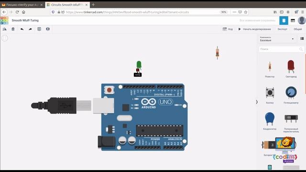306x172 pixels.
Task: Click the tracking protection shield icon
Action: coord(53,12)
